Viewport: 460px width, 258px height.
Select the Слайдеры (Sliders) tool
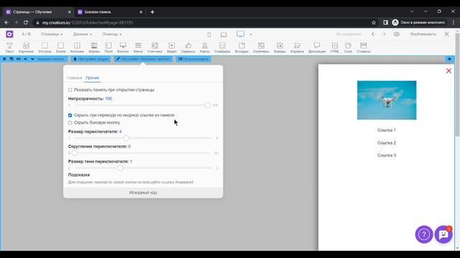tap(222, 47)
